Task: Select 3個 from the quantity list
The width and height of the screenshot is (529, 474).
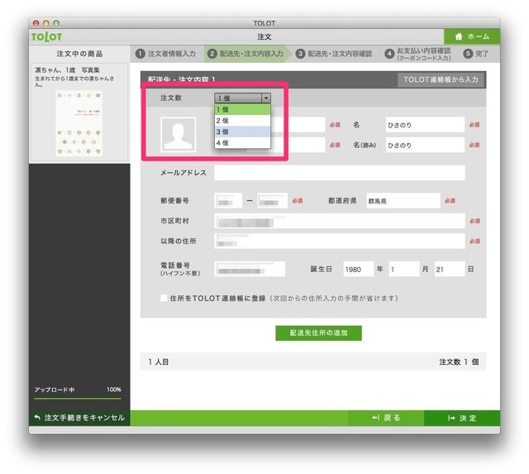Action: 241,132
